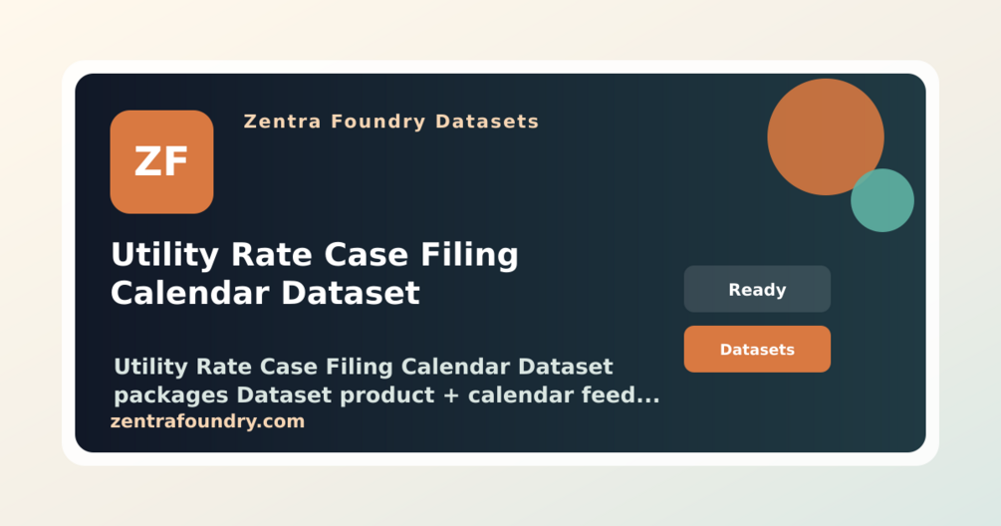Screen dimensions: 1001x526
Task: Click the Ready status button
Action: [x=757, y=289]
